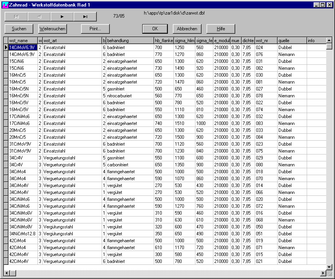Click the behandlung column header
335x279 pixels.
[130, 41]
